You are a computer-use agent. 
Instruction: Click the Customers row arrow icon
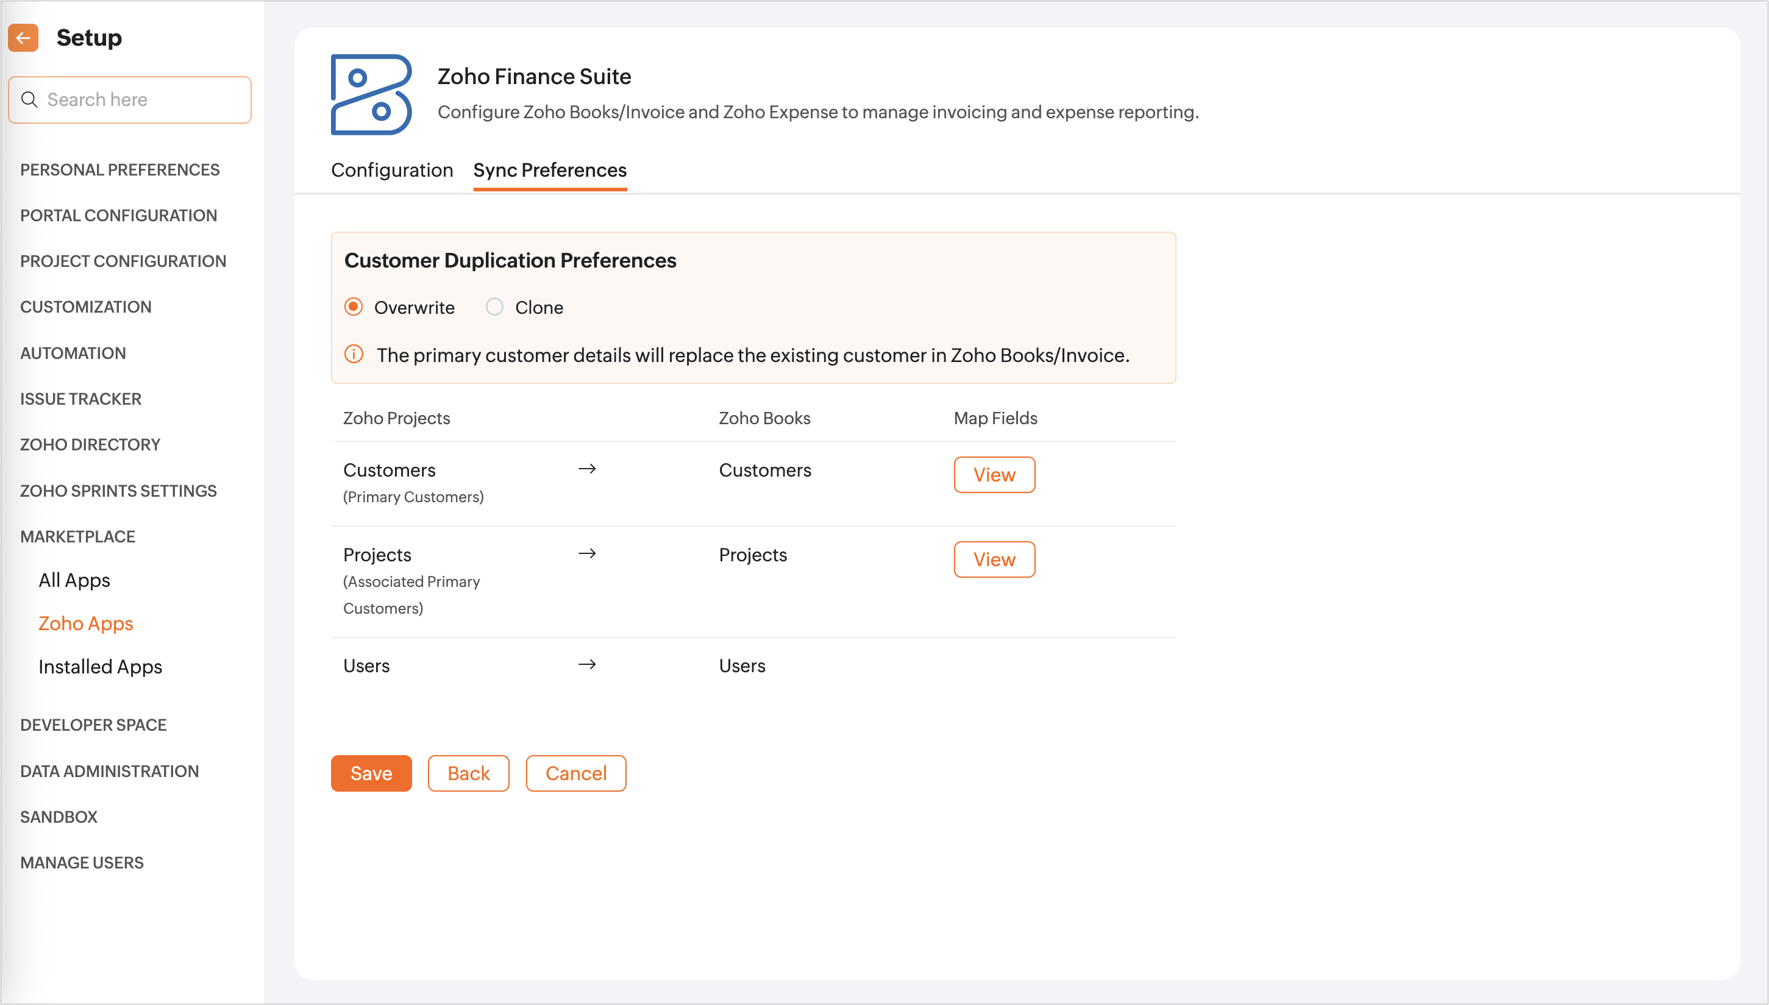(586, 469)
